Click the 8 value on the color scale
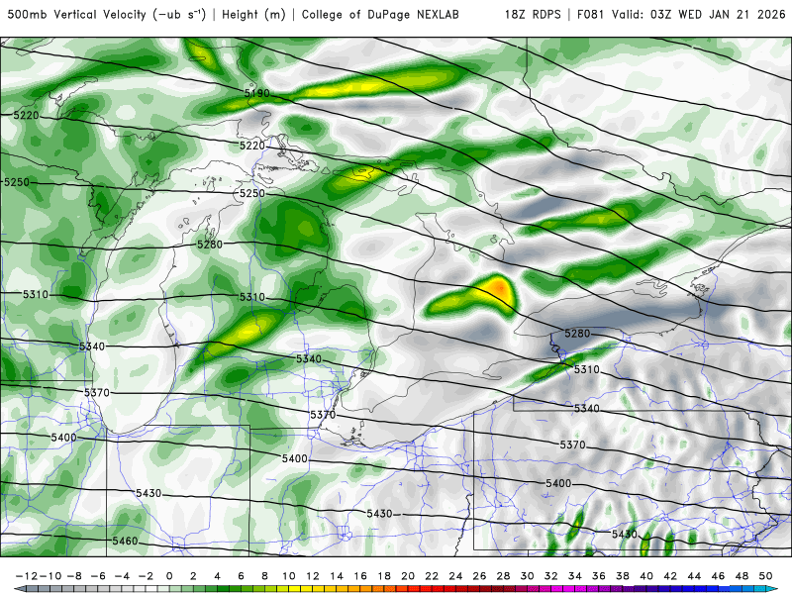792x594 pixels. pos(264,576)
